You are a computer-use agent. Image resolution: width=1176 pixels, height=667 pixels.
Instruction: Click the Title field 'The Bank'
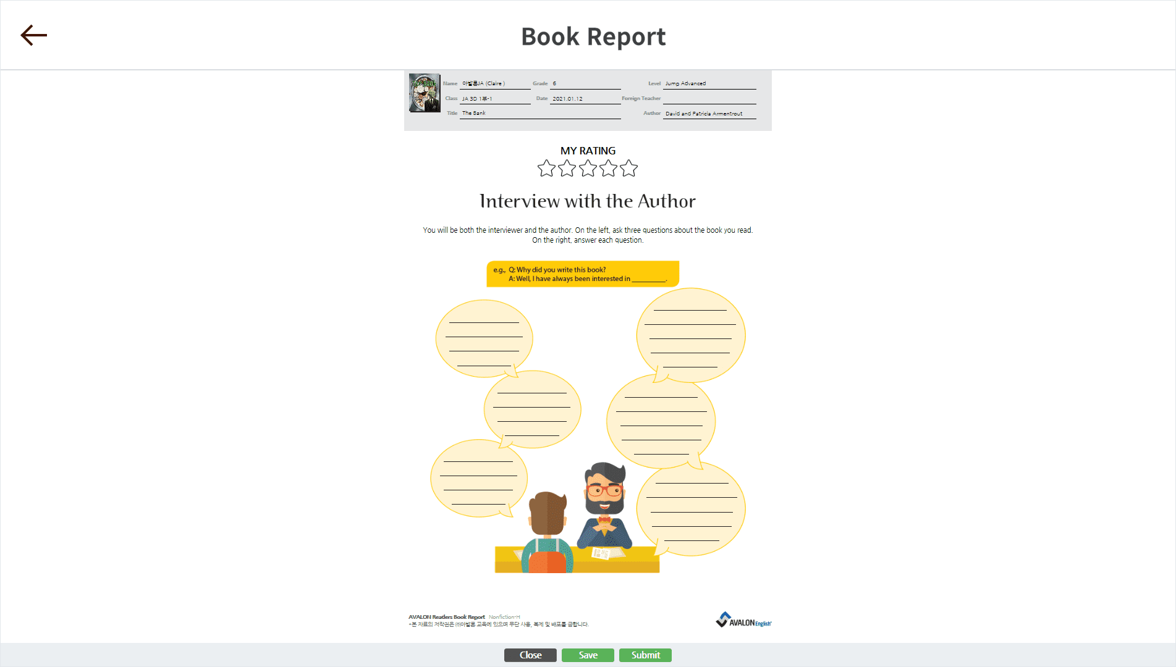click(540, 113)
